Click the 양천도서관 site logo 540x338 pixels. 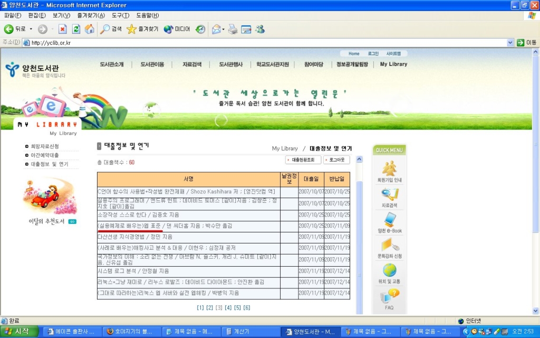click(35, 70)
